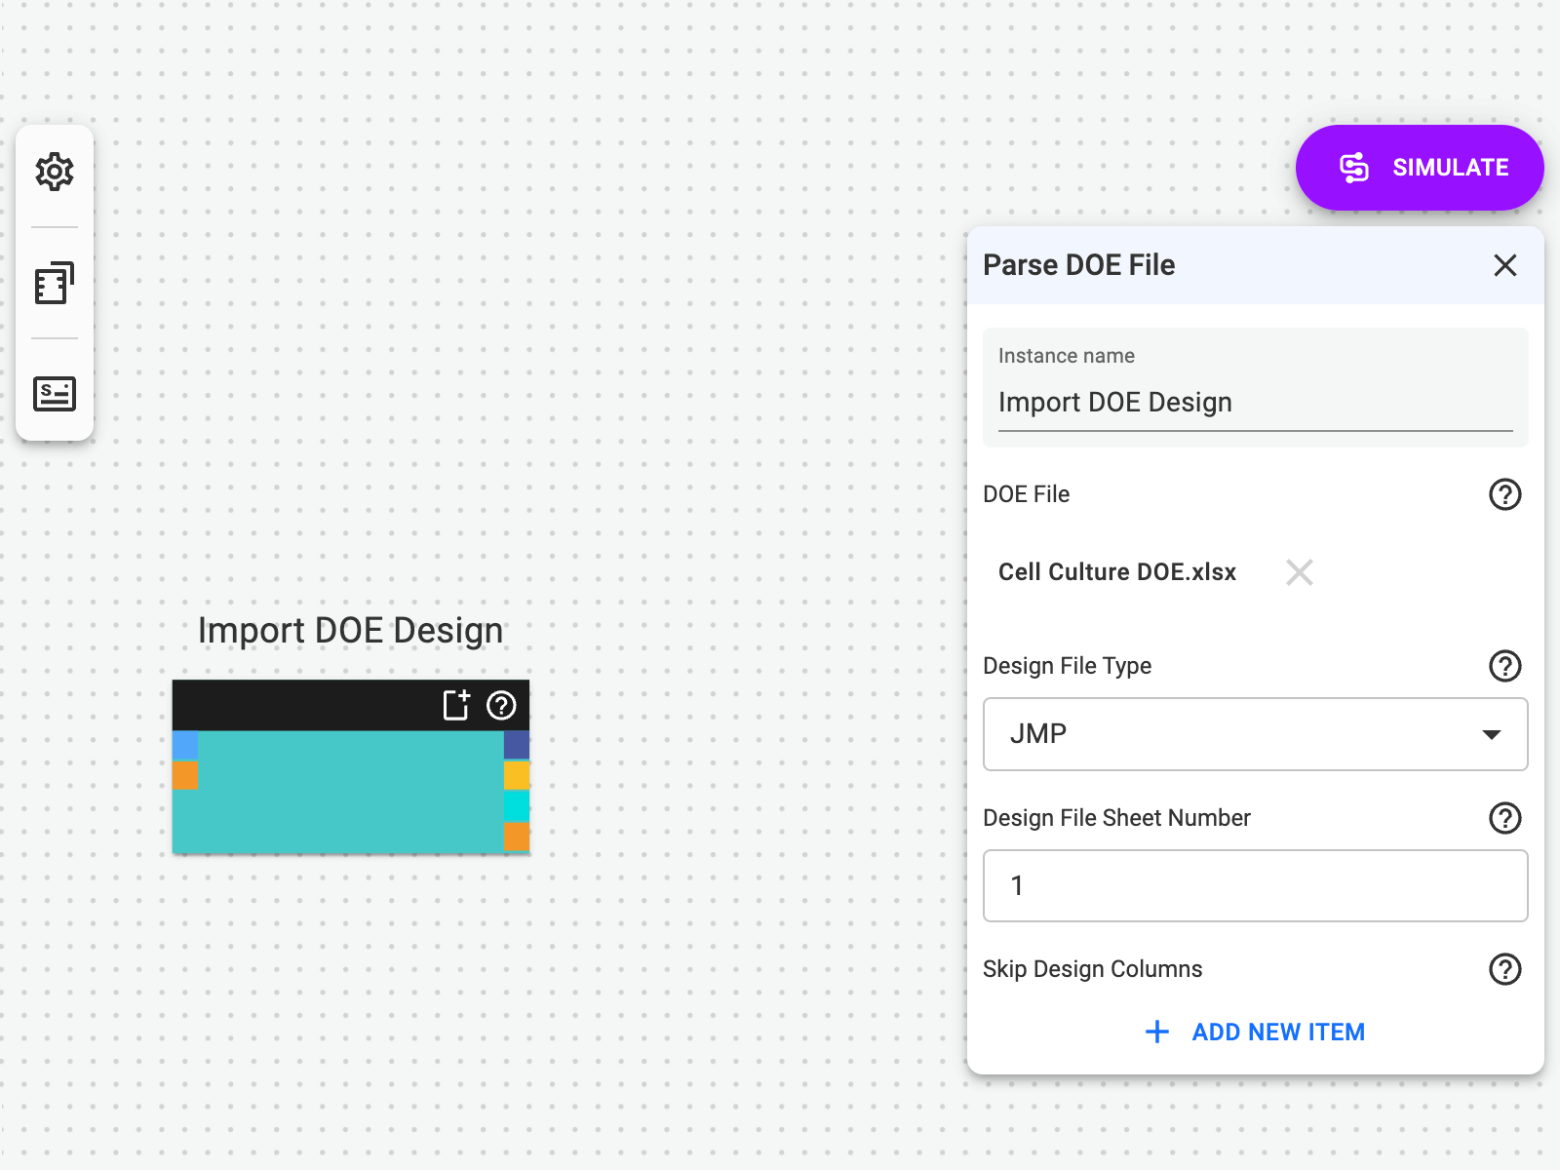Open the settings gear in the sidebar
Image resolution: width=1560 pixels, height=1170 pixels.
pos(54,172)
